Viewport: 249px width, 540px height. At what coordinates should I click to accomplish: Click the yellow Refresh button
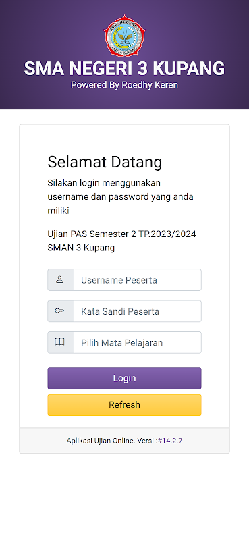(124, 404)
